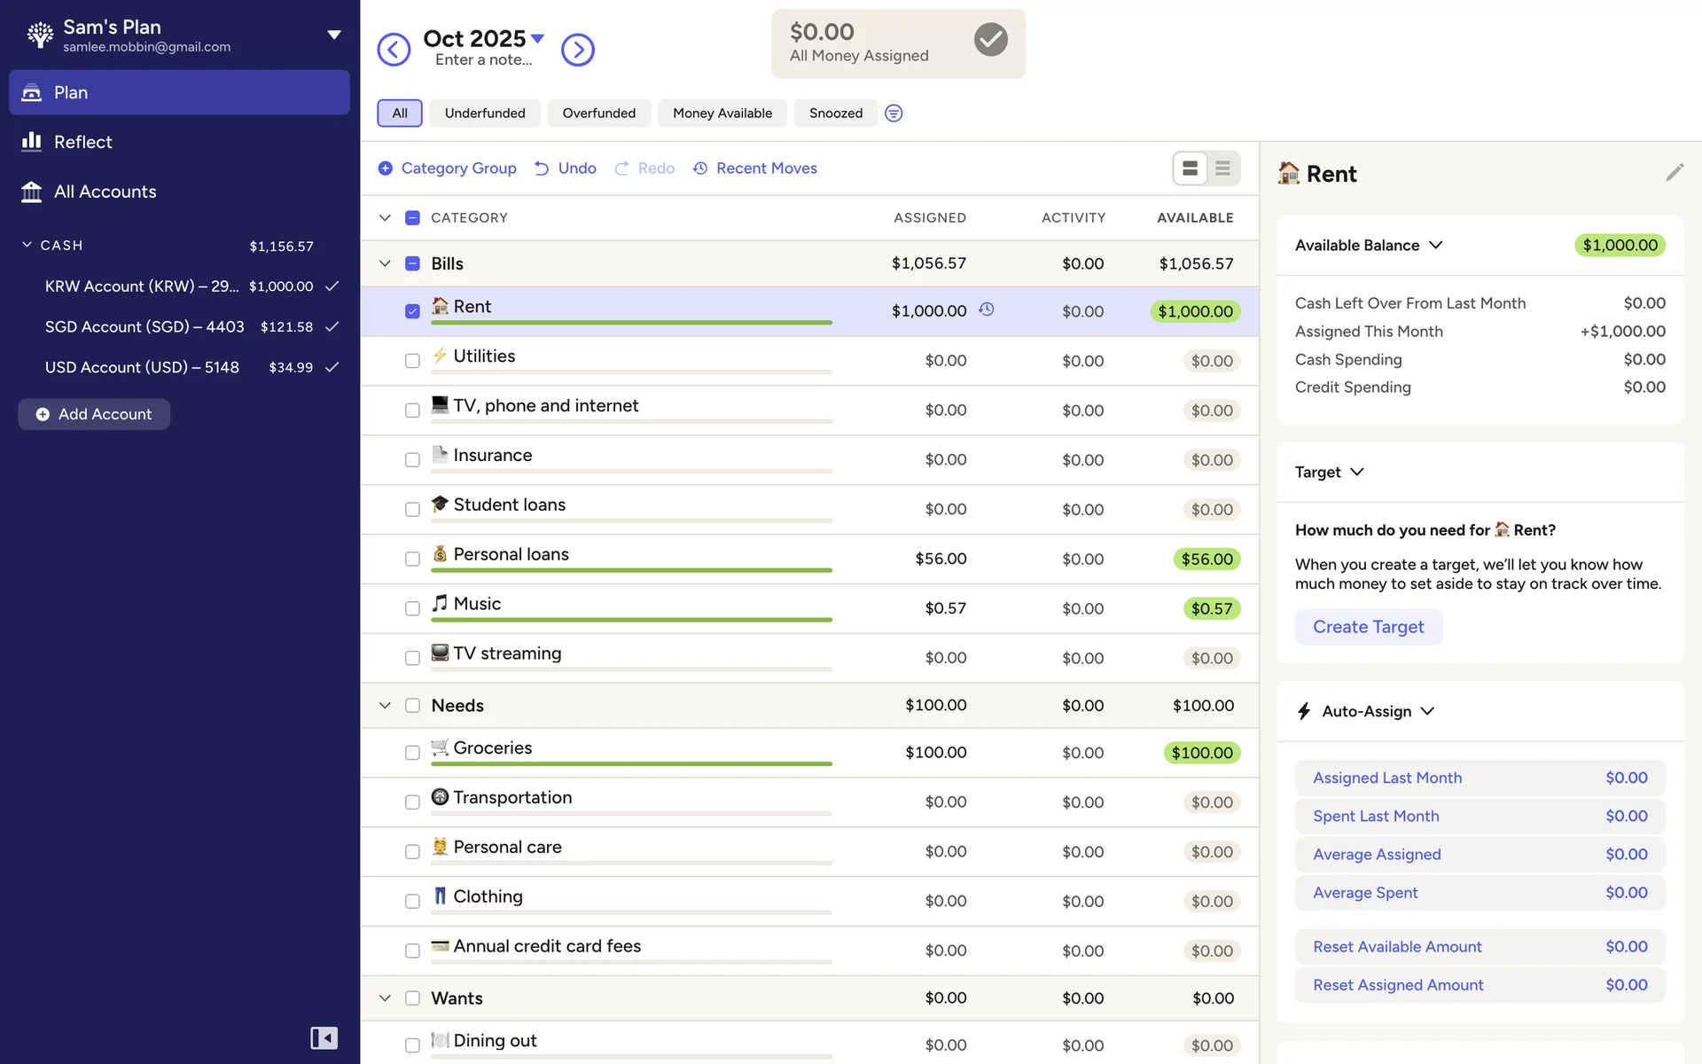Open Sam's Plan dropdown menu
1702x1064 pixels.
point(334,35)
